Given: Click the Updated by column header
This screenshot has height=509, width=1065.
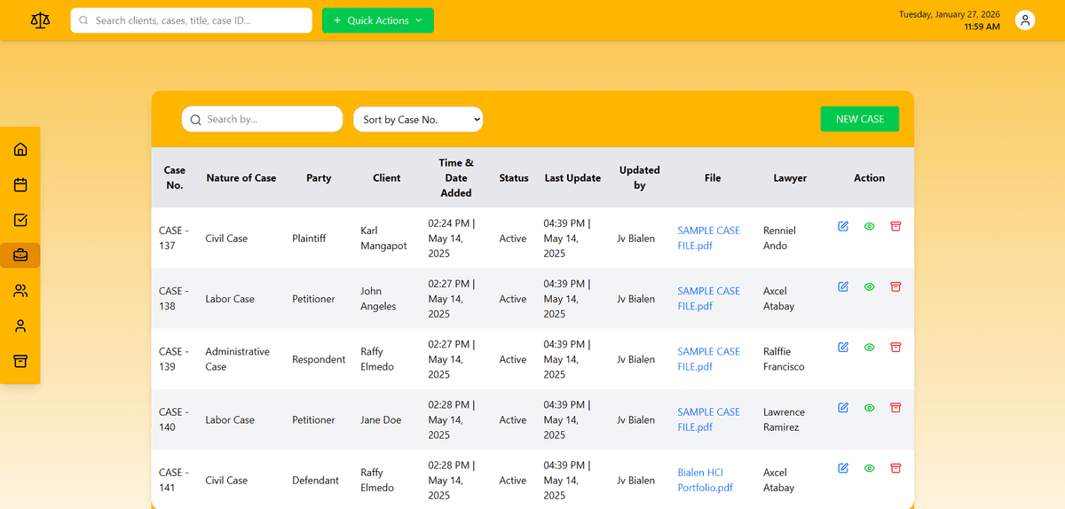Looking at the screenshot, I should click(x=640, y=177).
